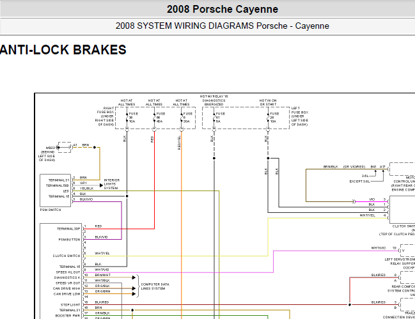The image size is (415, 319).
Task: Click the "2008 Porsche Cayenne" title
Action: click(x=223, y=9)
